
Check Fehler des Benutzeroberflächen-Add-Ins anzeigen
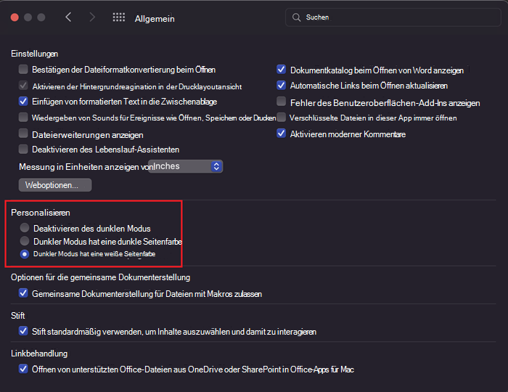click(282, 102)
